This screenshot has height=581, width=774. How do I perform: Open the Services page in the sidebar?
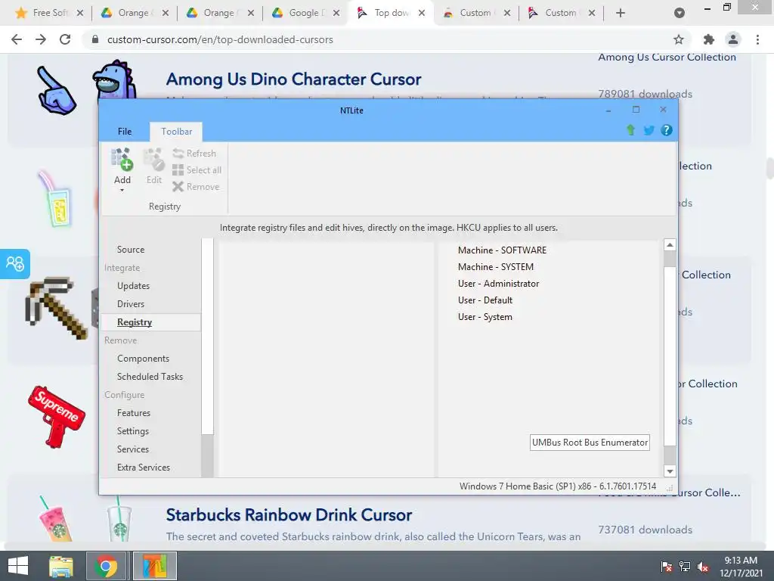pos(133,449)
